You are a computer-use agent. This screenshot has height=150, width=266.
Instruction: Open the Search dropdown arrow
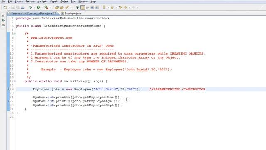click(71, 7)
